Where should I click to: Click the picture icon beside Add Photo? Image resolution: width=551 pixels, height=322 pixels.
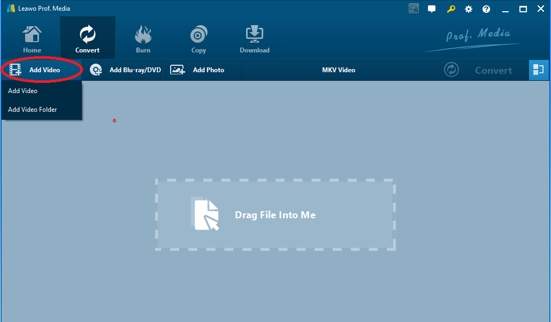click(x=178, y=70)
